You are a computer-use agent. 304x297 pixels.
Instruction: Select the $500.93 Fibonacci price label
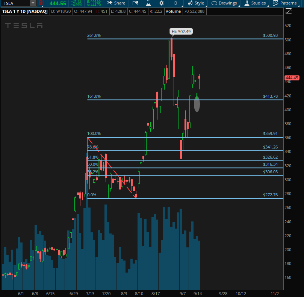(x=270, y=35)
